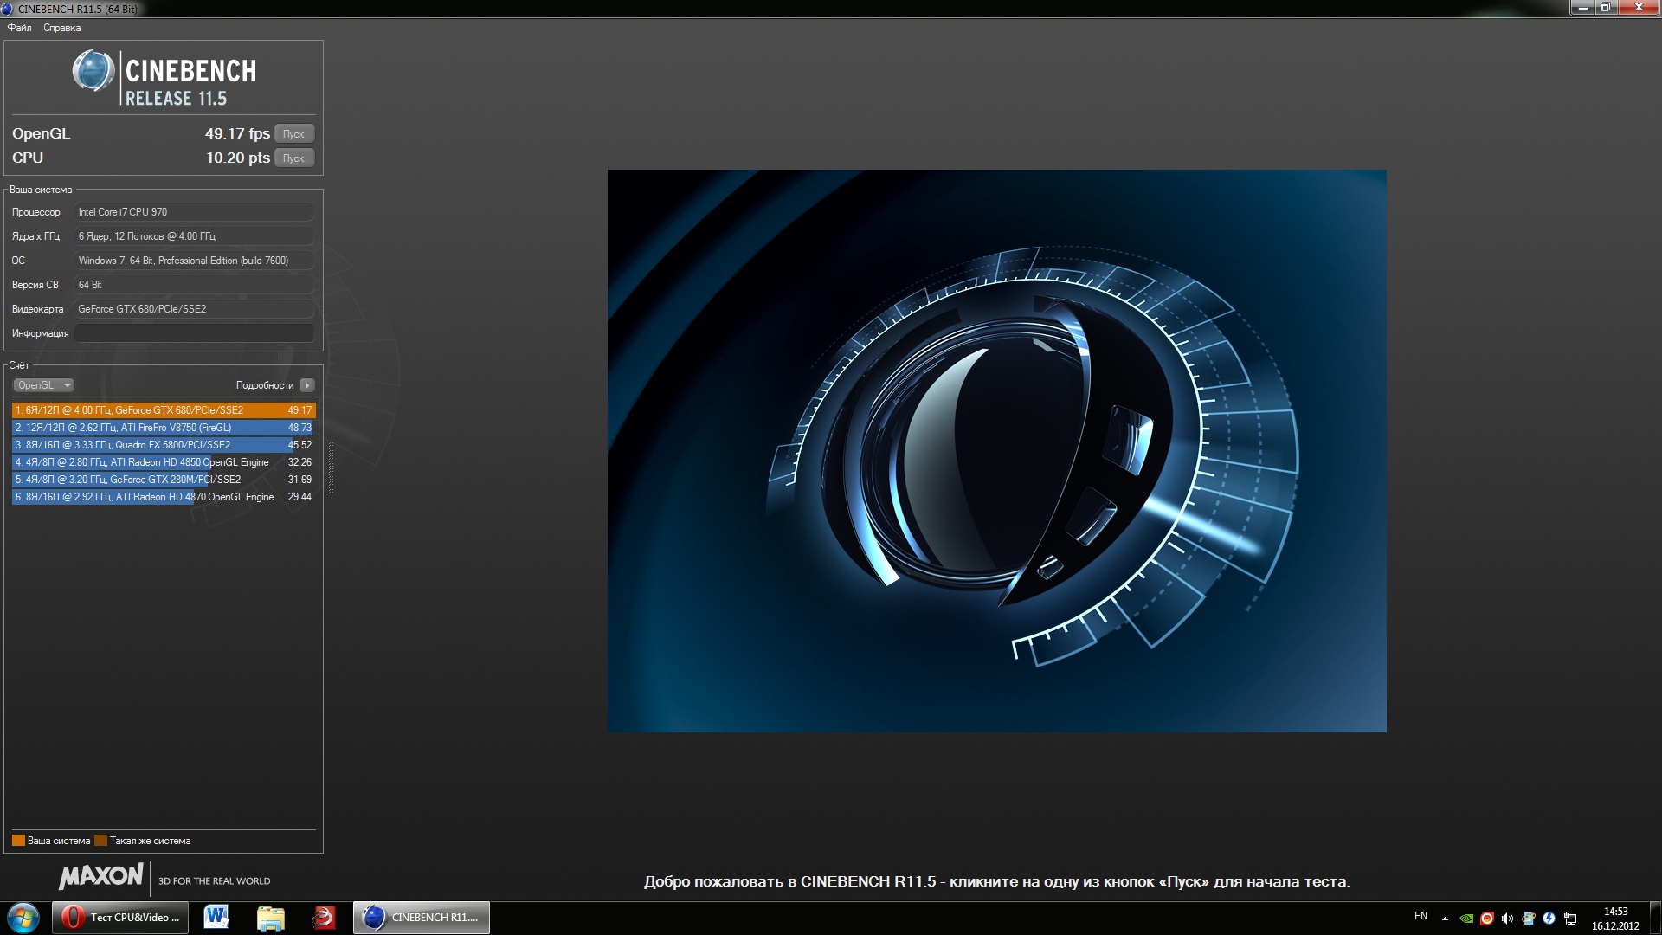Expand Подробности details arrow
The image size is (1662, 935).
pos(307,385)
